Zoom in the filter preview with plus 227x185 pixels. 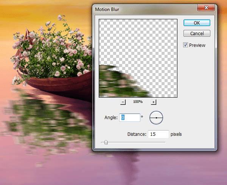click(x=154, y=102)
